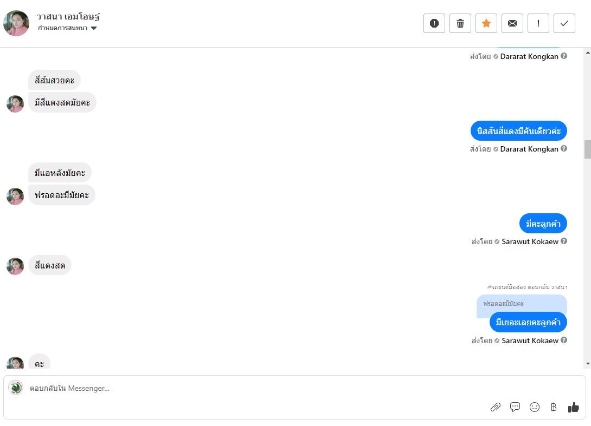This screenshot has width=591, height=426.
Task: Click the page avatar beside reply box
Action: click(x=16, y=388)
